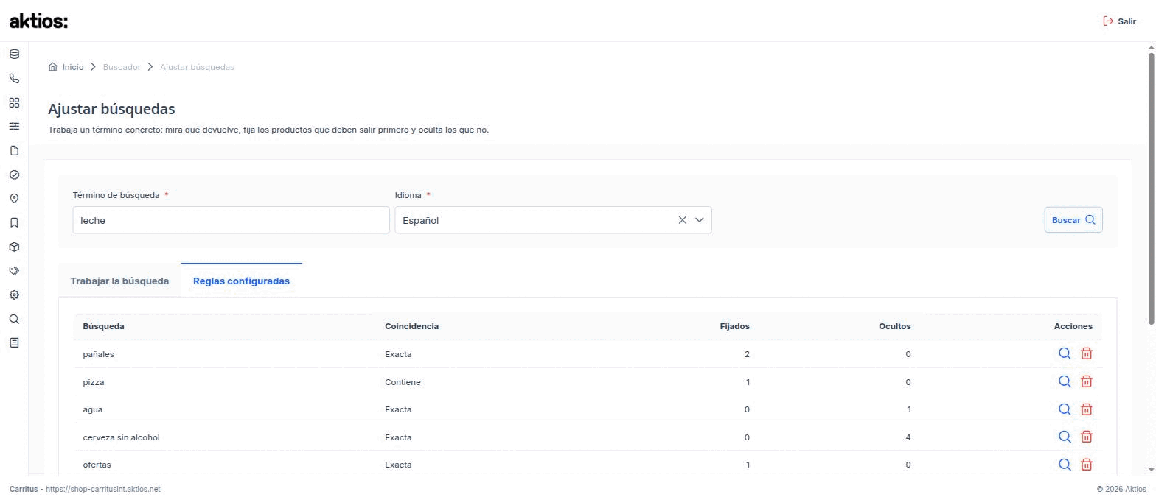Open the search magnifier sidebar icon
Viewport: 1156px width, 500px height.
pyautogui.click(x=14, y=320)
